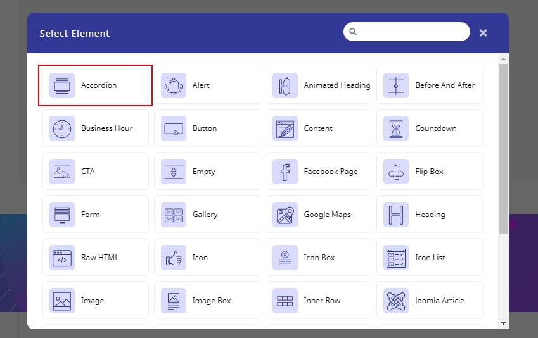Pick the Animated Heading icon

(x=285, y=85)
